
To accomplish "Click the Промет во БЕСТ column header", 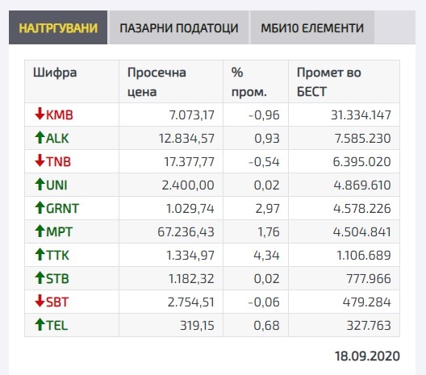I will (x=328, y=82).
